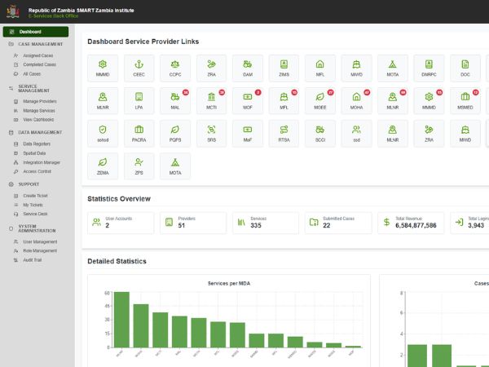Open the RTSA route provider tile

tap(284, 134)
